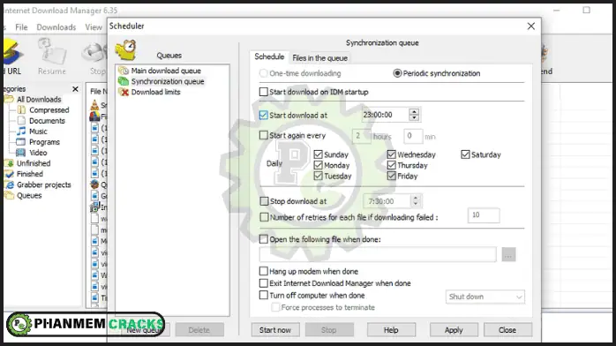616x346 pixels.
Task: Enable Start download on IDM startup
Action: coord(264,92)
